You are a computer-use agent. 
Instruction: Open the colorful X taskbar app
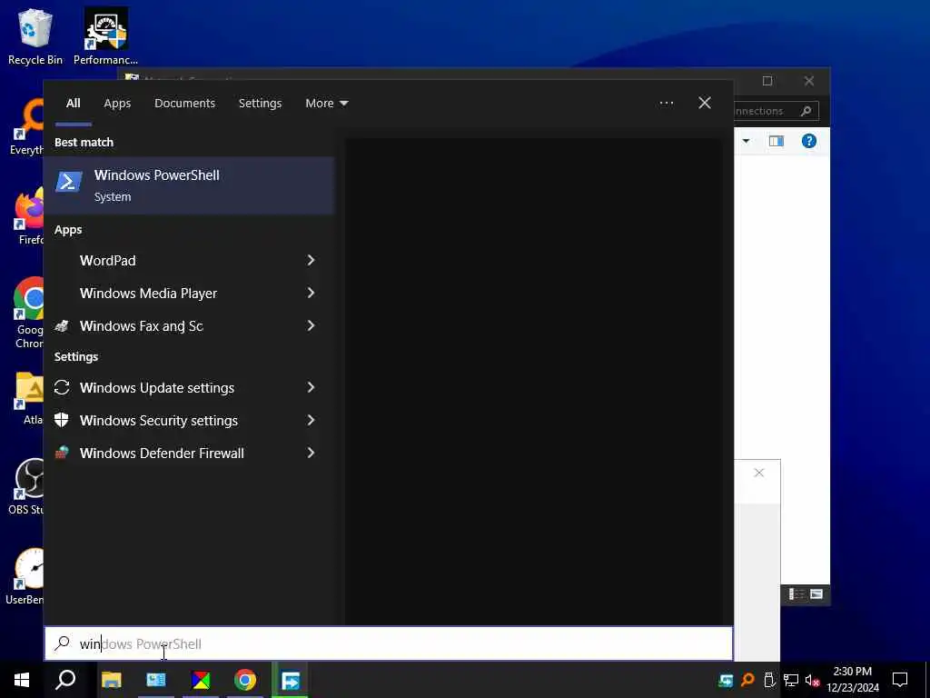[x=201, y=680]
